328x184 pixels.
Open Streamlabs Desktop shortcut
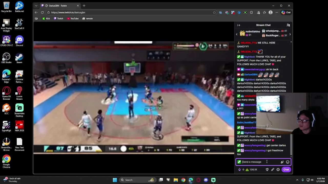pyautogui.click(x=19, y=110)
